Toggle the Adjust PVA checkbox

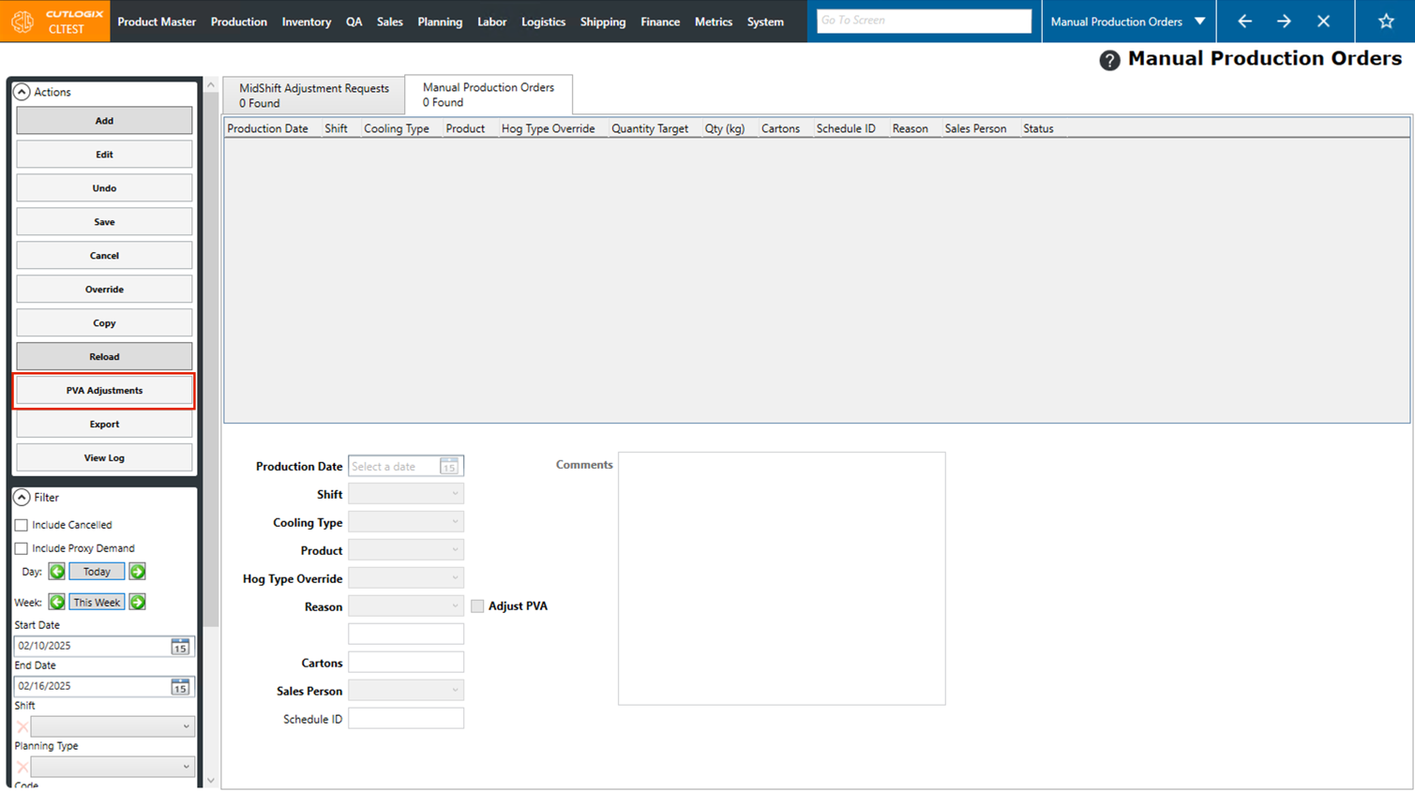pos(477,606)
